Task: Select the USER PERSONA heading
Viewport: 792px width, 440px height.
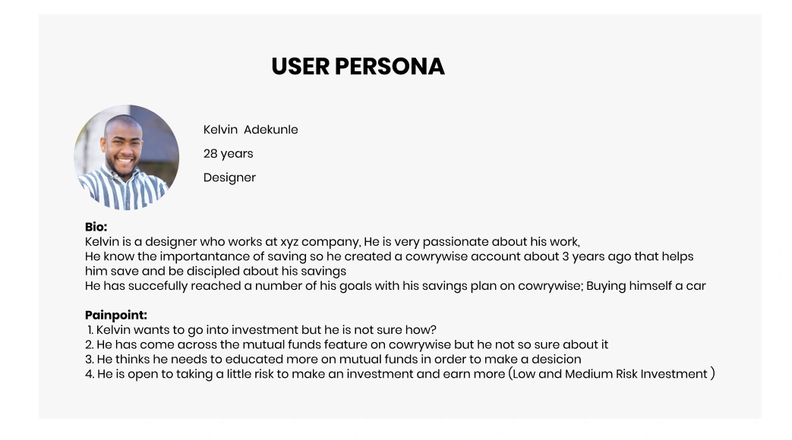Action: tap(358, 67)
